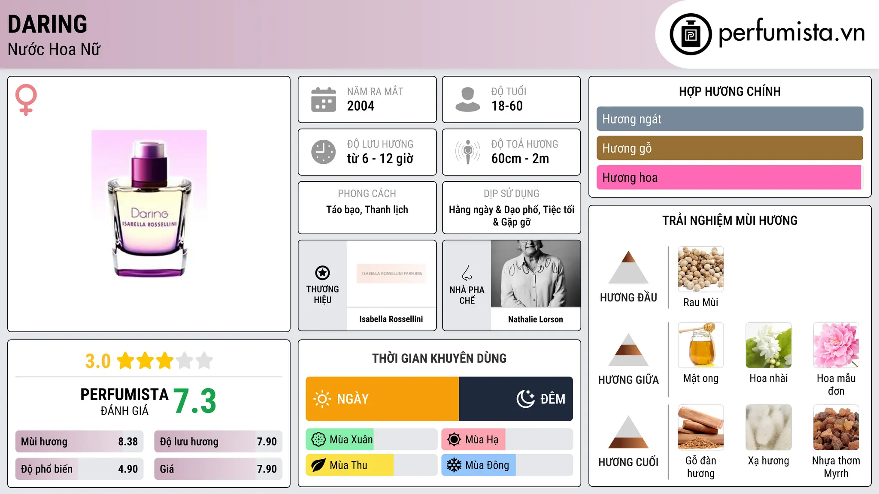Click the occasion text Hằng ngày & Dạo phố

(495, 210)
